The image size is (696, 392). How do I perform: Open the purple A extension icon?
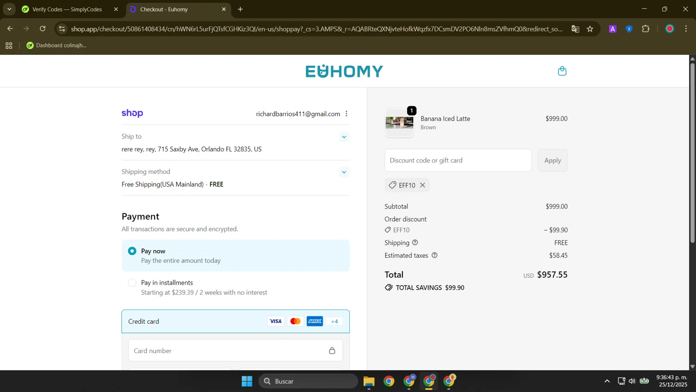pos(612,29)
